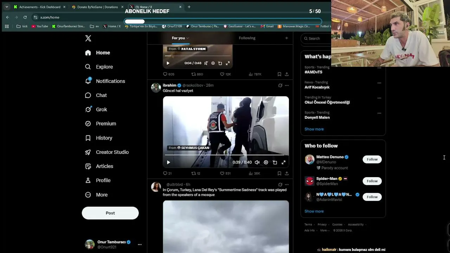Click the X logo in the sidebar
Image resolution: width=450 pixels, height=253 pixels.
tap(88, 38)
